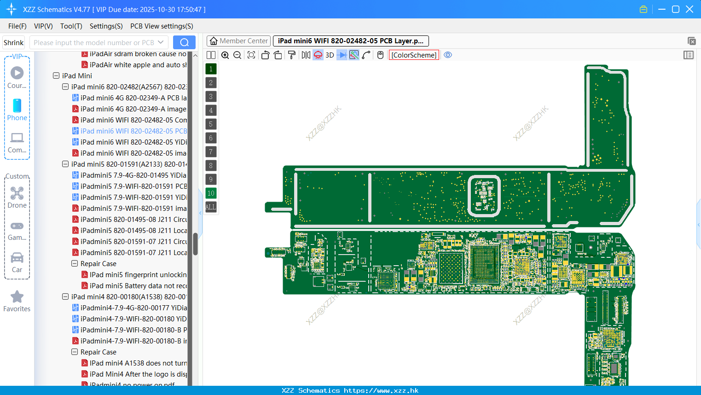This screenshot has height=395, width=701.
Task: Open the Tool(T) menu
Action: [71, 26]
